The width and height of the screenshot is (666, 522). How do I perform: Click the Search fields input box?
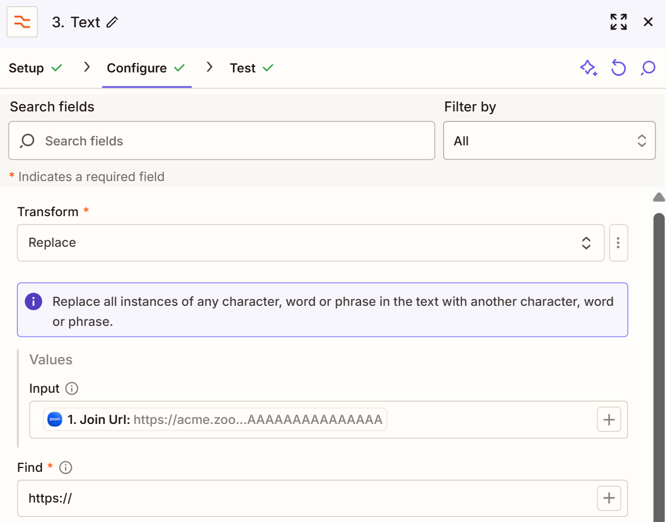tap(229, 141)
